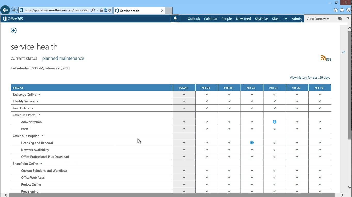
Task: Click the Network Availability row label
Action: tap(35, 150)
